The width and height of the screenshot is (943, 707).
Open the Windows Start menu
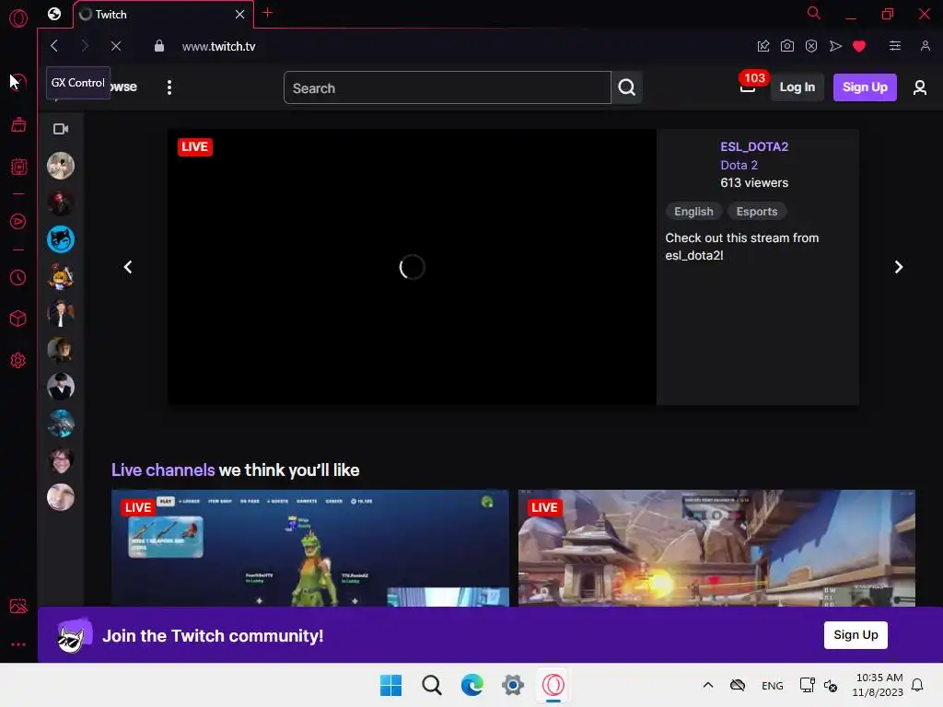[x=390, y=685]
